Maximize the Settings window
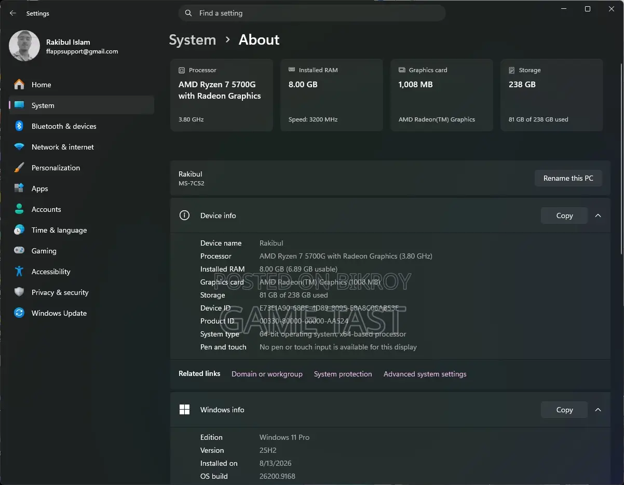The width and height of the screenshot is (624, 485). click(588, 9)
